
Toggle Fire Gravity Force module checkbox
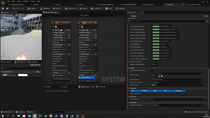pos(69,61)
